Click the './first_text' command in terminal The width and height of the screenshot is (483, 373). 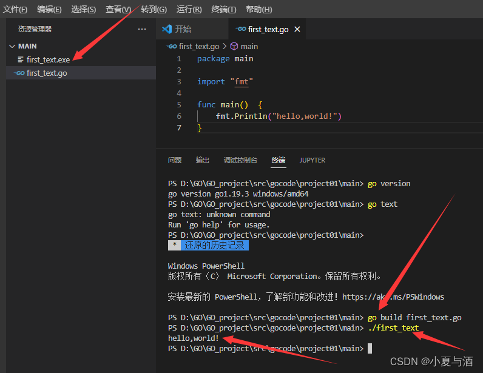pyautogui.click(x=393, y=328)
